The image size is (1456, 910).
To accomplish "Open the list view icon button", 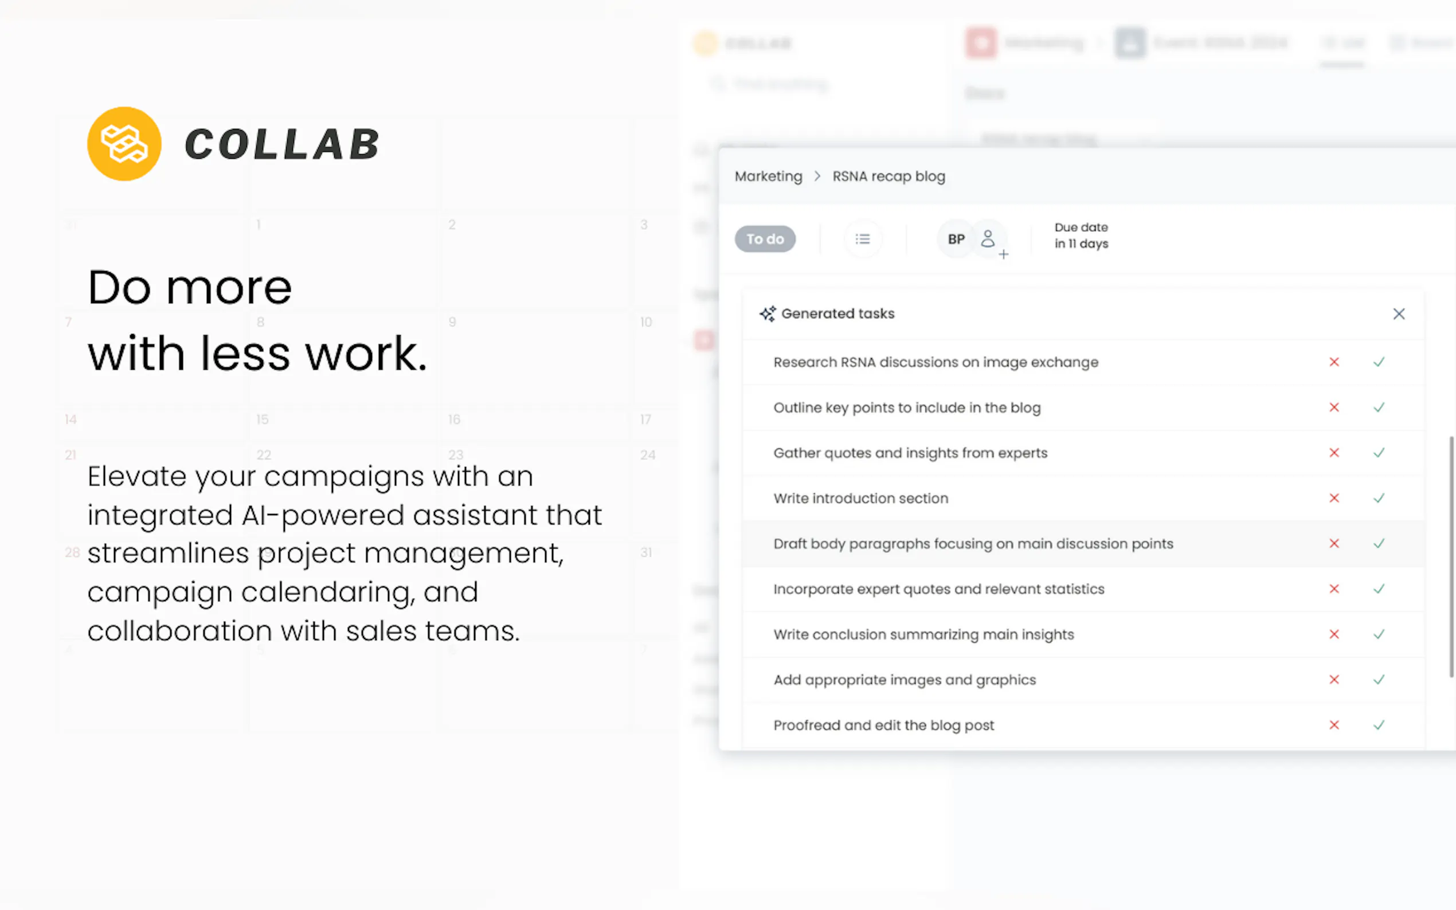I will click(x=863, y=239).
